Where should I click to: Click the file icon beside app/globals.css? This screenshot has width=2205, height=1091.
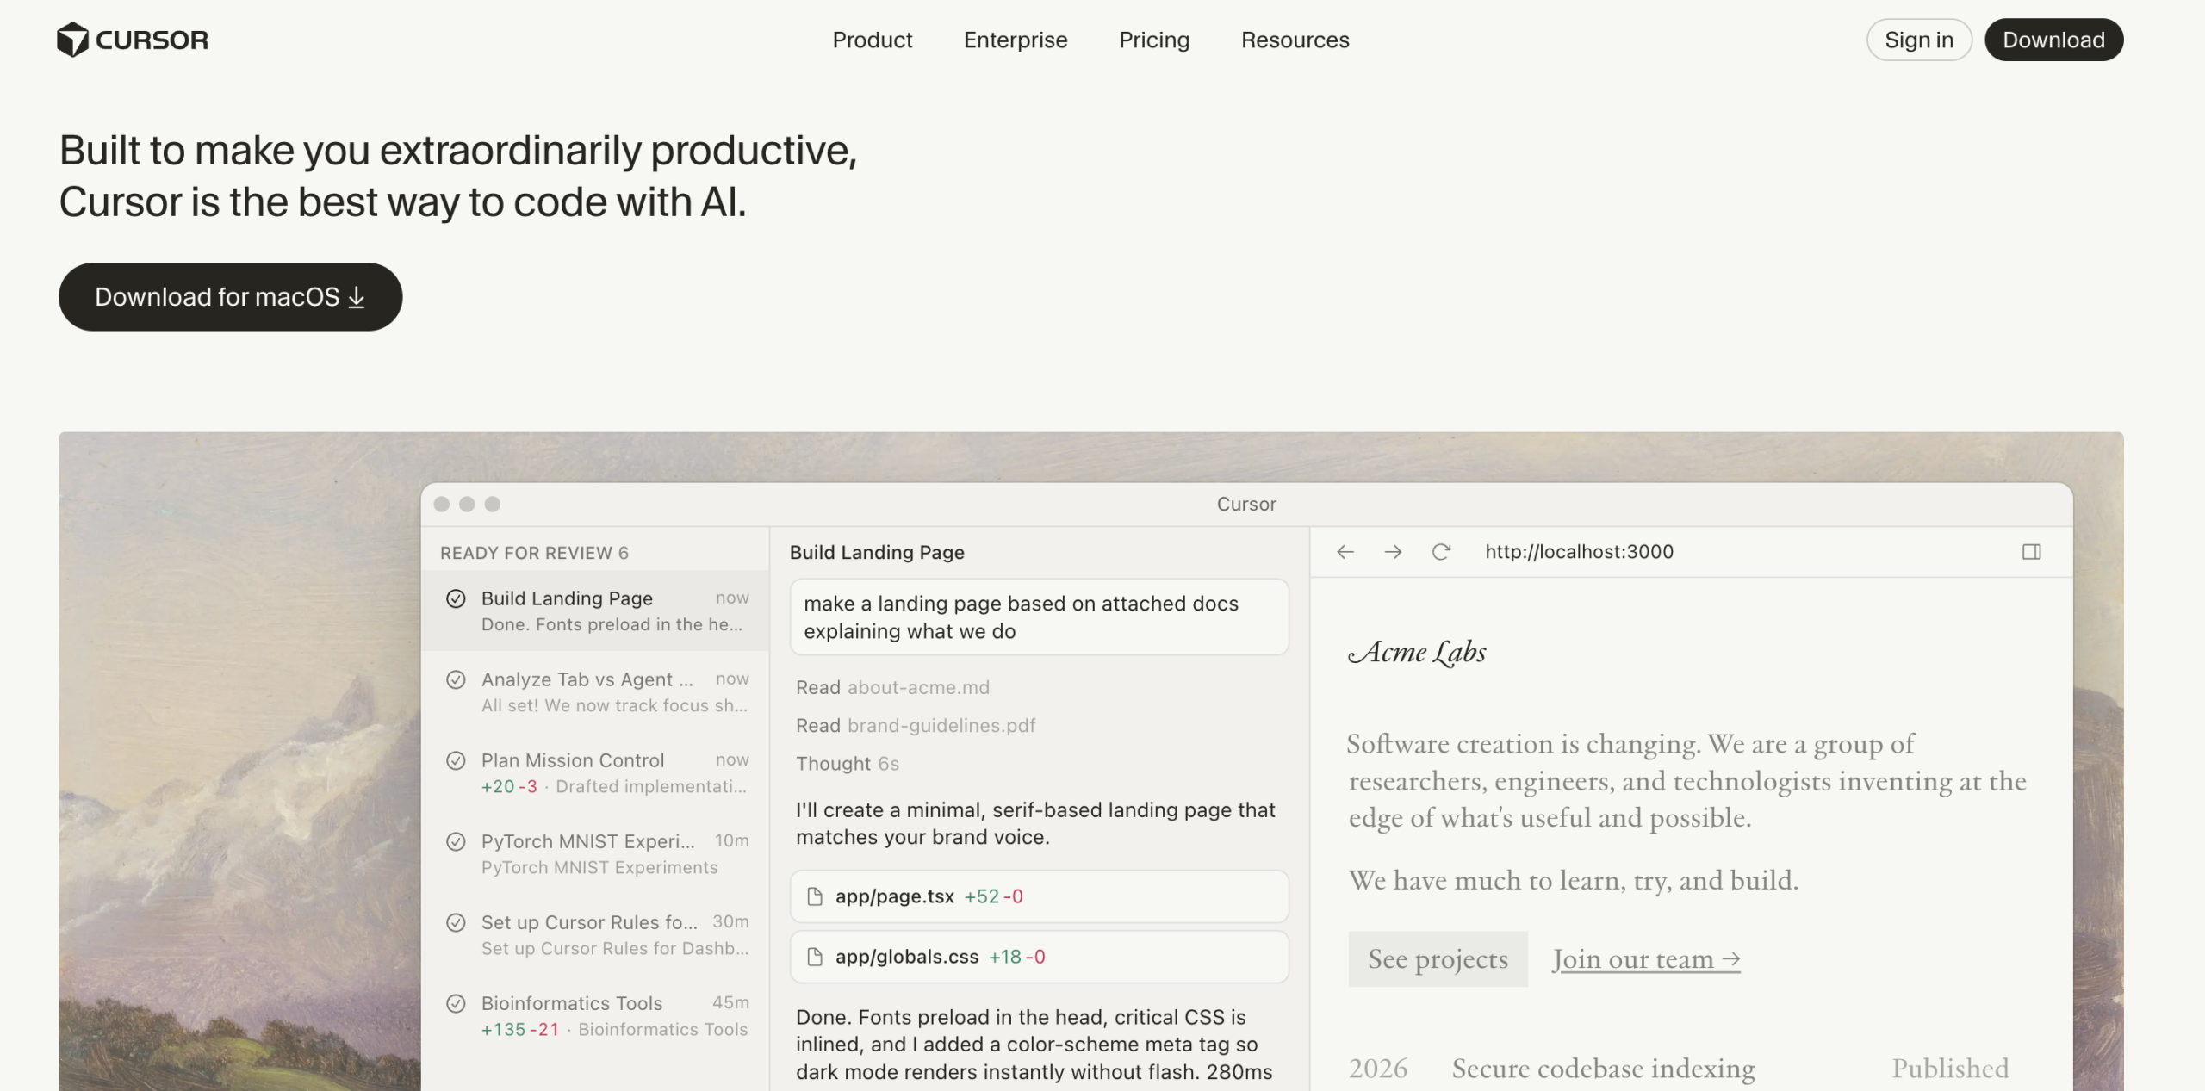(x=814, y=957)
